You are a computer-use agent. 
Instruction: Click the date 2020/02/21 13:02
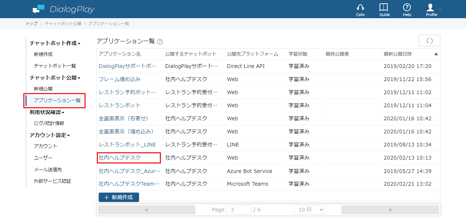tap(407, 184)
